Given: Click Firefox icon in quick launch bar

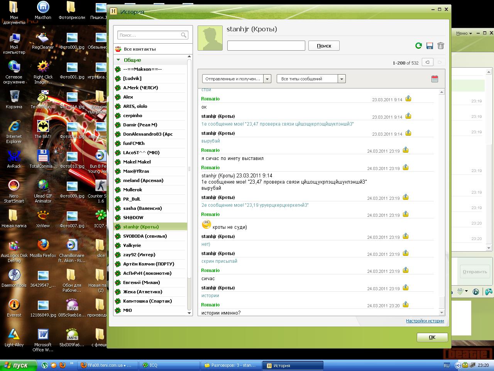Looking at the screenshot, I should click(62, 365).
